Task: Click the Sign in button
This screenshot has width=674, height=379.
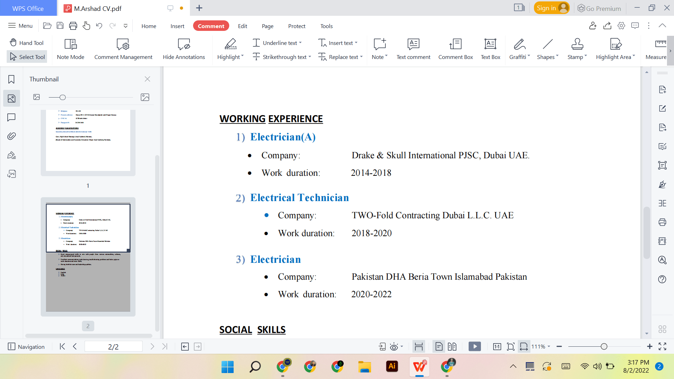Action: (x=551, y=7)
